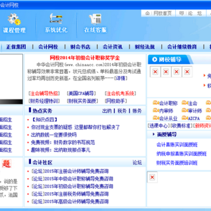Open 【知识点四】 article
The height and width of the screenshot is (211, 211).
pyautogui.click(x=44, y=120)
